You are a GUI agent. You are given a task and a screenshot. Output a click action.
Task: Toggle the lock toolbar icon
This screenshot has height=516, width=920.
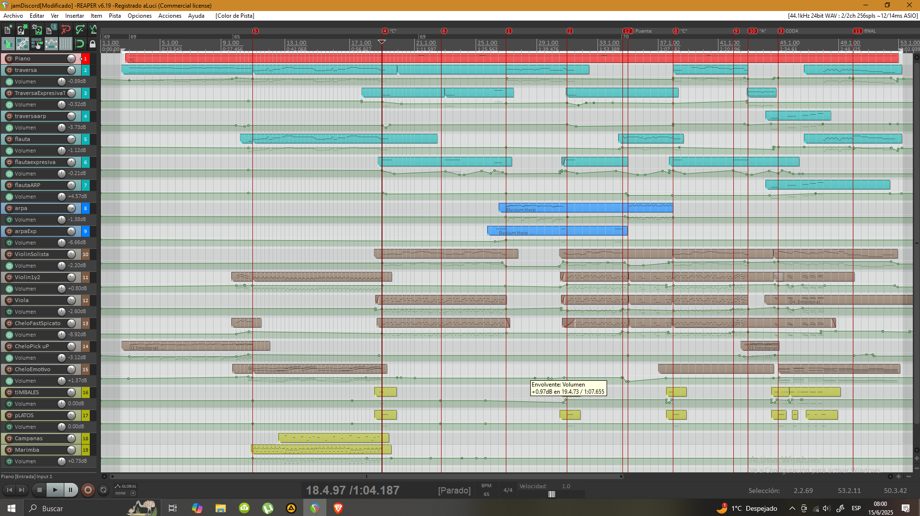coord(93,44)
